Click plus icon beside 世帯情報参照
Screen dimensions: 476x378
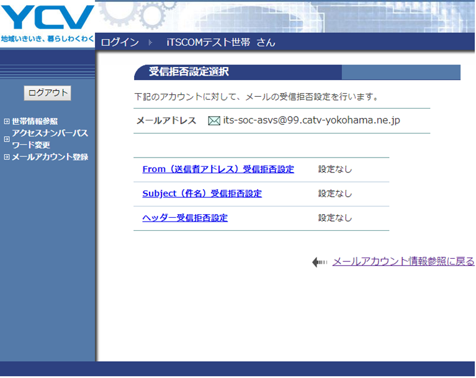coord(7,122)
